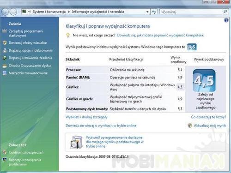Click the Back navigation arrow button
This screenshot has height=173, width=231.
click(5, 12)
